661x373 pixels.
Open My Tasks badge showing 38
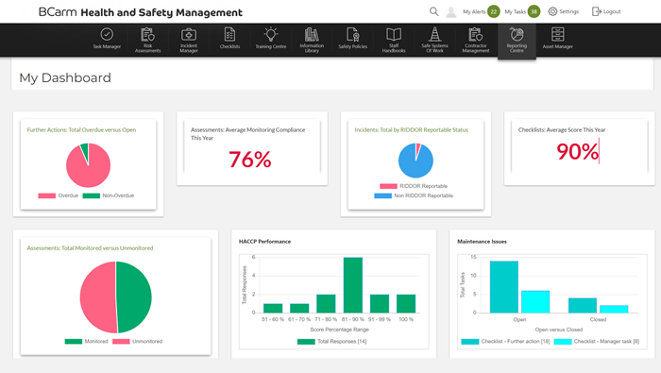(x=534, y=11)
